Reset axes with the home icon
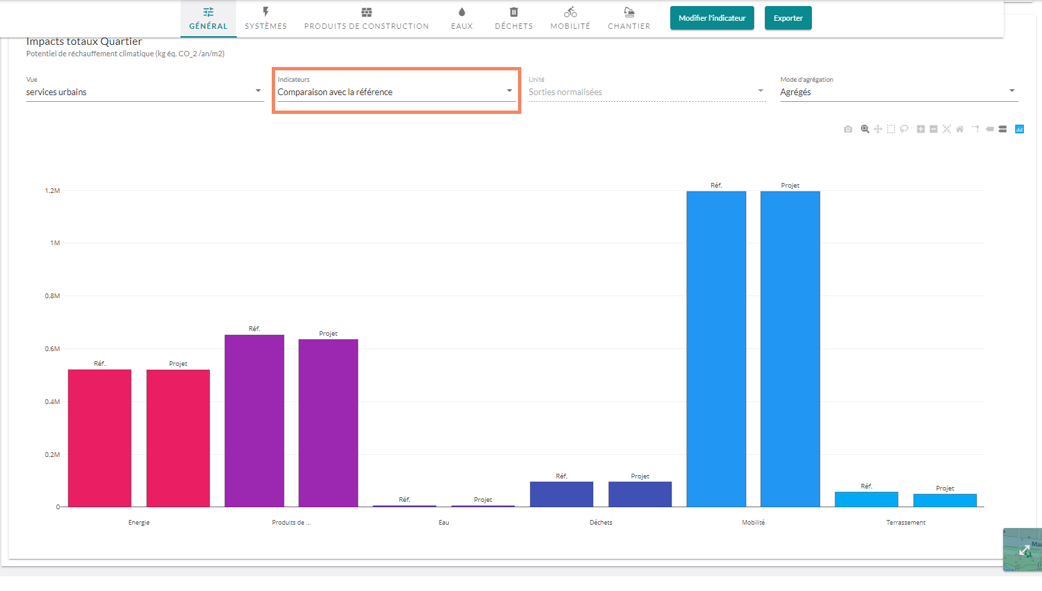This screenshot has width=1042, height=591. [959, 129]
